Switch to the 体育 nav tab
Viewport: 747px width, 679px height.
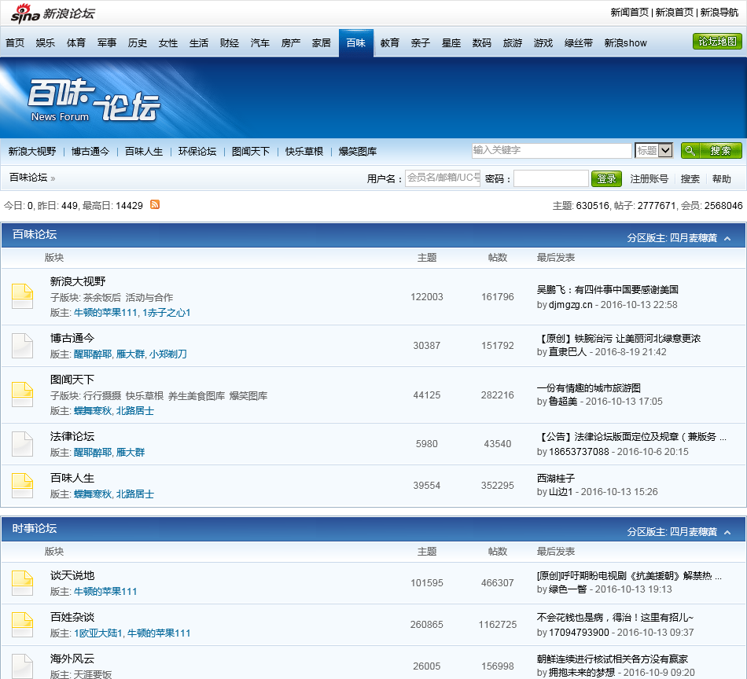[x=76, y=43]
